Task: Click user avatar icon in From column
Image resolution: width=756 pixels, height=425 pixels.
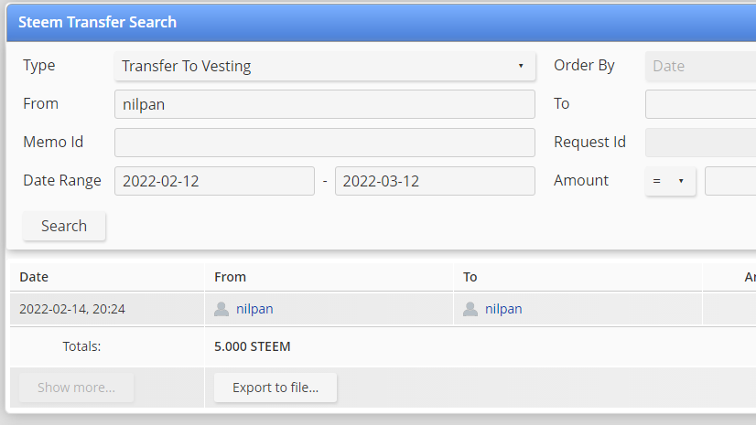Action: (x=221, y=309)
